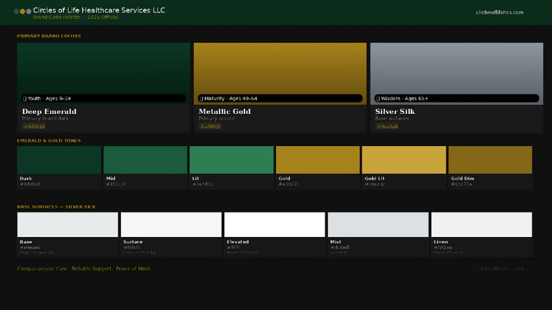Click the Primary Brand Colors heading
Viewport: 552px width, 310px height.
[49, 36]
